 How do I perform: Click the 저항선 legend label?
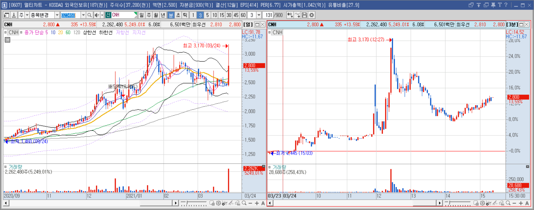point(122,32)
